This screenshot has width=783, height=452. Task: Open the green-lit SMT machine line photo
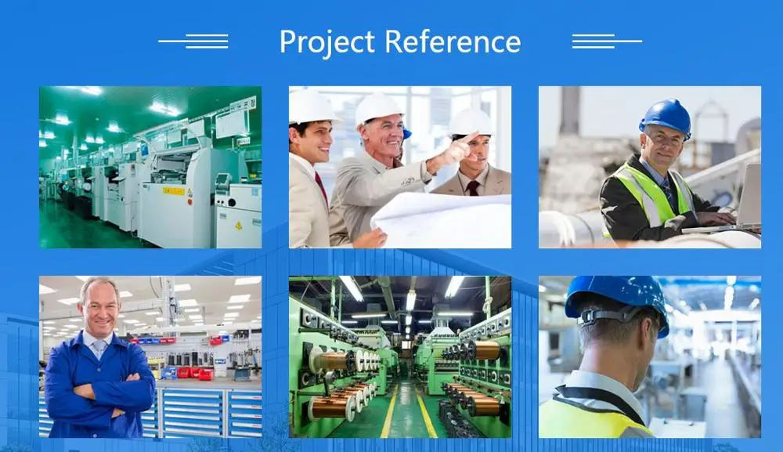pos(150,167)
